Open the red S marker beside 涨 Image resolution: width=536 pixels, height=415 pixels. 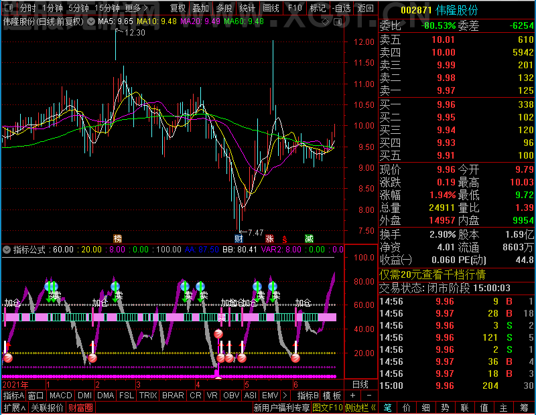pos(284,240)
